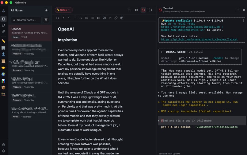
Task: Open the package box emoji collection
Action: click(x=3, y=88)
